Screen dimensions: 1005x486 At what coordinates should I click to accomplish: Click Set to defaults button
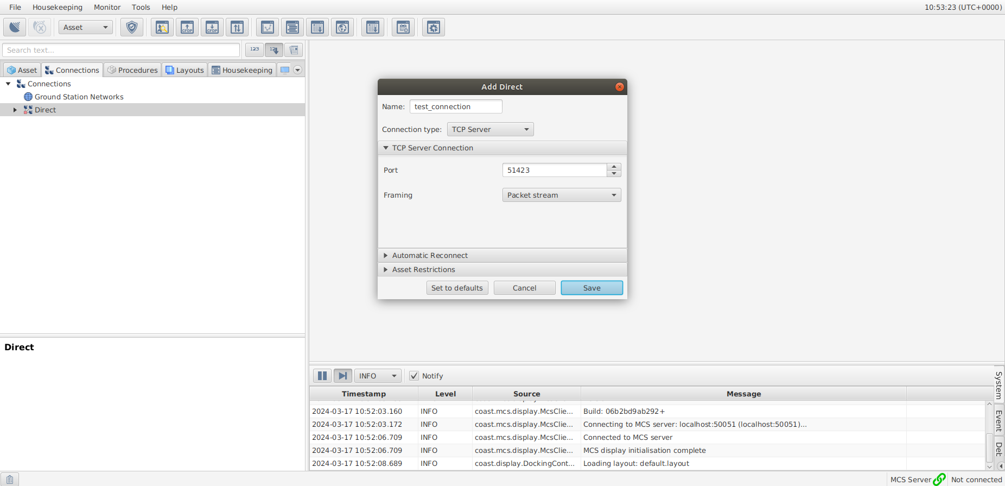pos(457,288)
